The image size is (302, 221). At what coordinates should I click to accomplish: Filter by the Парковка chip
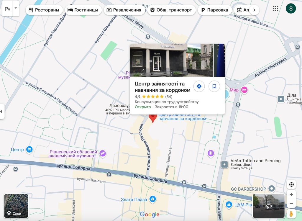click(215, 10)
